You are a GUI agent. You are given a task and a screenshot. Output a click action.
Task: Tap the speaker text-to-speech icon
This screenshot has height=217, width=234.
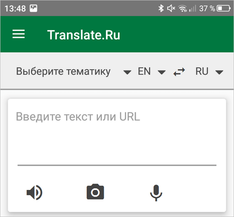[35, 192]
